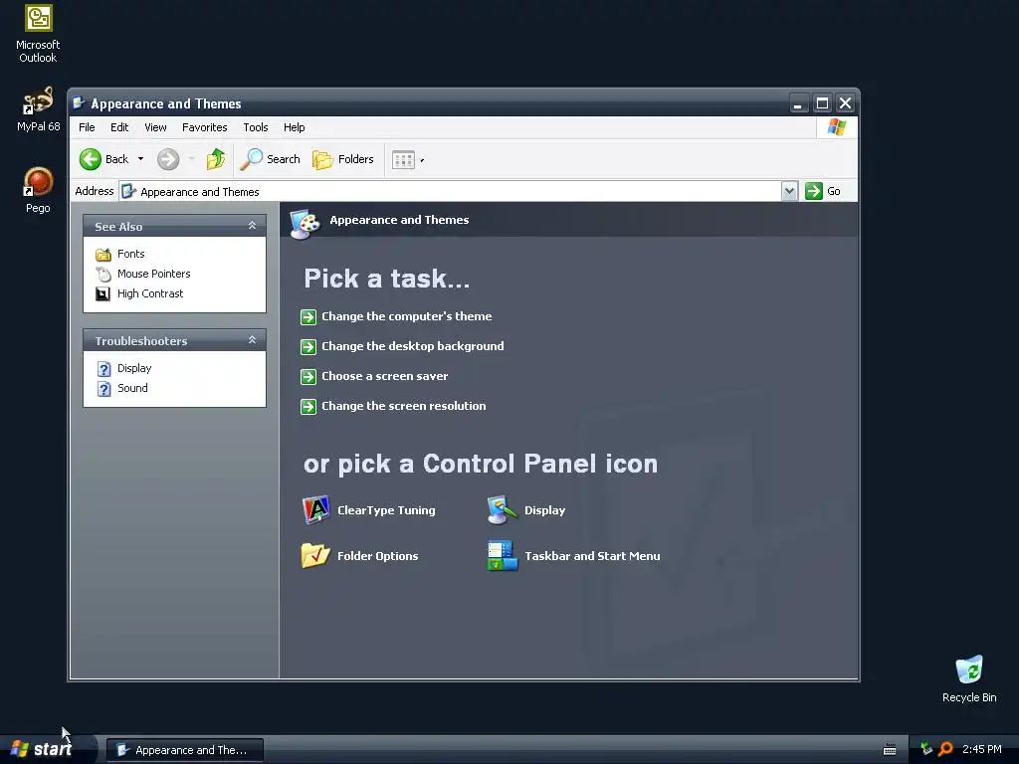
Task: Click arrow icon beside screen resolution task
Action: (308, 407)
